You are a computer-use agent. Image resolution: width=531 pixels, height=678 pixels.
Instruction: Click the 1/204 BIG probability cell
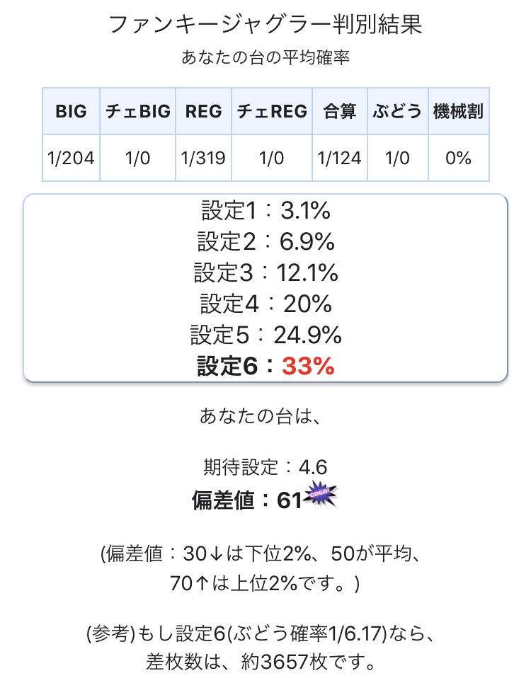[x=71, y=158]
